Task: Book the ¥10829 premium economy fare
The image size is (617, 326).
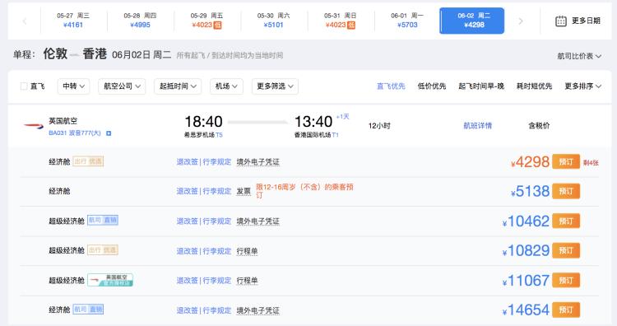Action: coord(566,250)
